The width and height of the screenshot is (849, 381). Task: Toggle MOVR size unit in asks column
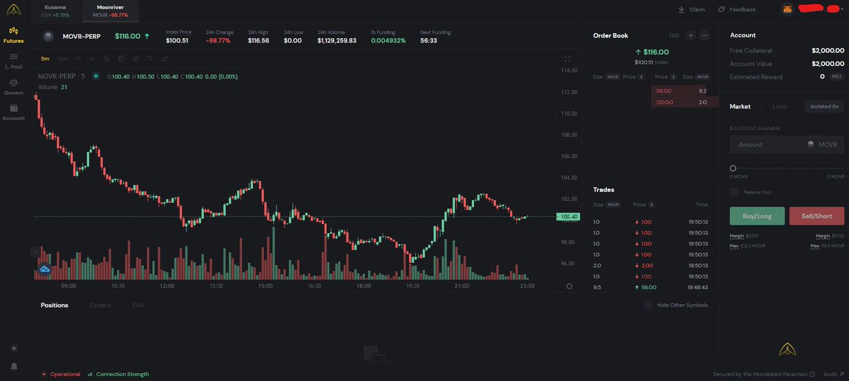coord(703,76)
